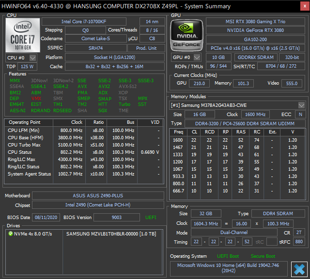Click the 320-bit bus width field

tap(292, 58)
